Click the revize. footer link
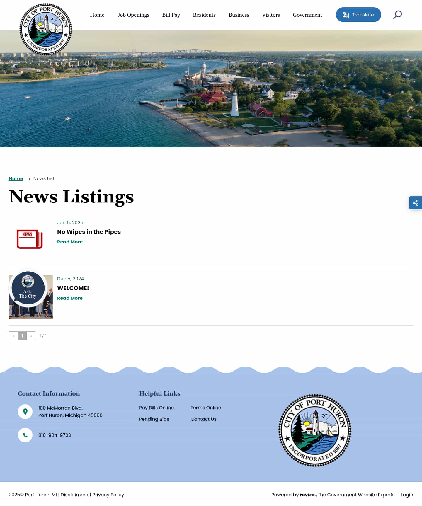This screenshot has height=506, width=422. 308,495
